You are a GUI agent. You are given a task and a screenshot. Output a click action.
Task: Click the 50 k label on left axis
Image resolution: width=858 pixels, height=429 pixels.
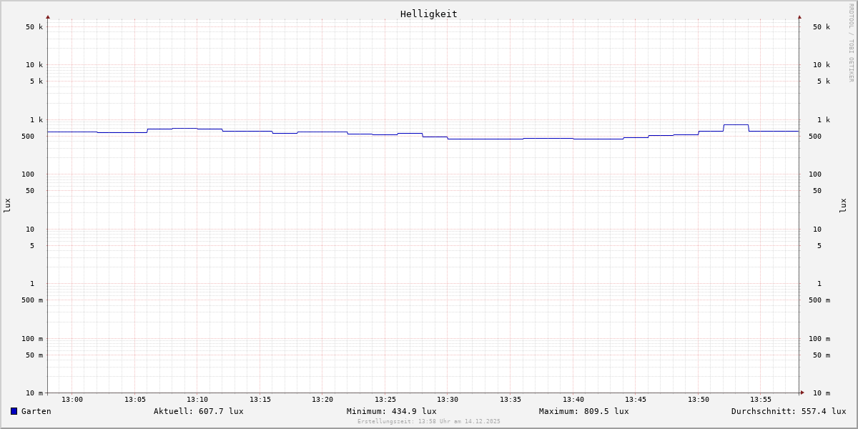click(34, 27)
